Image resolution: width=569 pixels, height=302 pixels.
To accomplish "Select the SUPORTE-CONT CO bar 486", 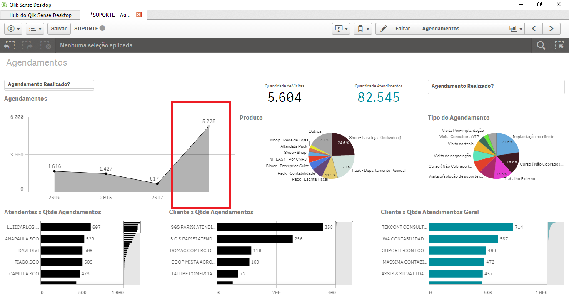I will 458,250.
